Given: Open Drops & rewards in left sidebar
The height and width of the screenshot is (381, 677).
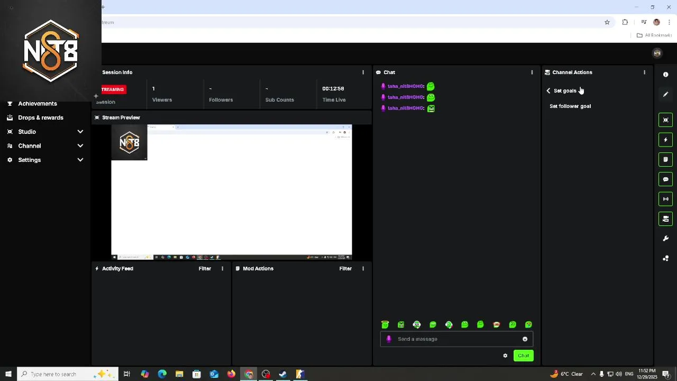Looking at the screenshot, I should [41, 118].
